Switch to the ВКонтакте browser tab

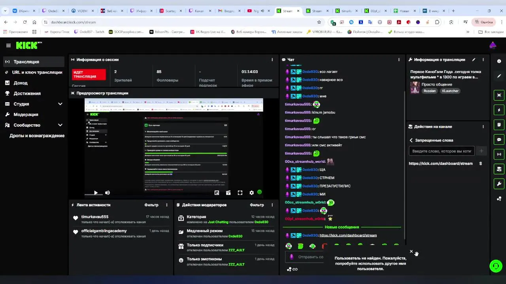point(24,11)
